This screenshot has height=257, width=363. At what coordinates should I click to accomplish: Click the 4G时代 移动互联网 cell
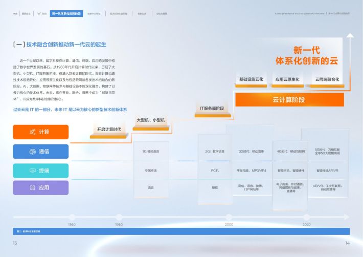point(291,152)
